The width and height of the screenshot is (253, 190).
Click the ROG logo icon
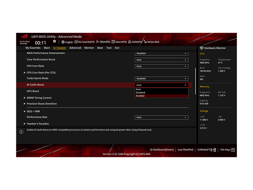point(24,36)
